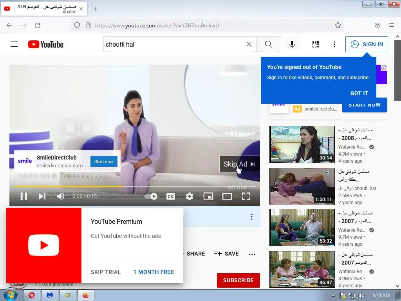Bookmark this page with the star
This screenshot has width=401, height=301.
pyautogui.click(x=338, y=25)
